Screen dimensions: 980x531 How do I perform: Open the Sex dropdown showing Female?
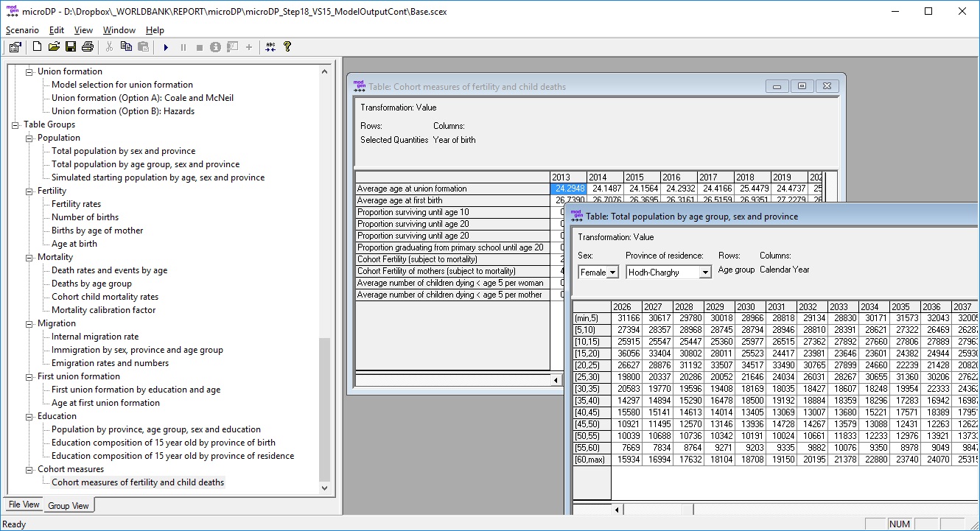coord(612,272)
